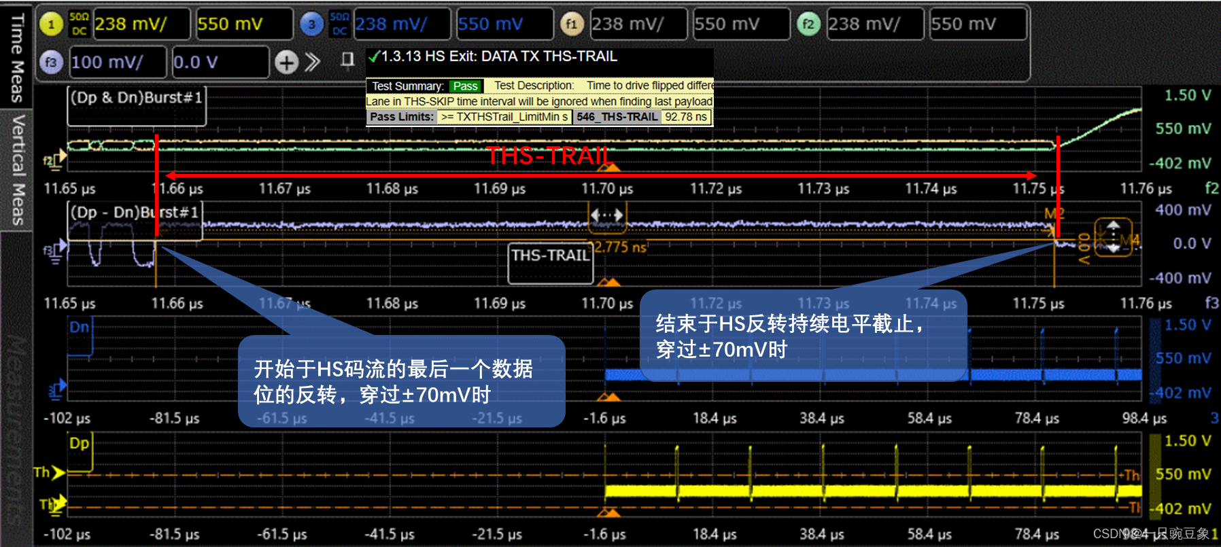Image resolution: width=1221 pixels, height=547 pixels.
Task: Click the blue channel 3 badge
Action: pyautogui.click(x=311, y=24)
